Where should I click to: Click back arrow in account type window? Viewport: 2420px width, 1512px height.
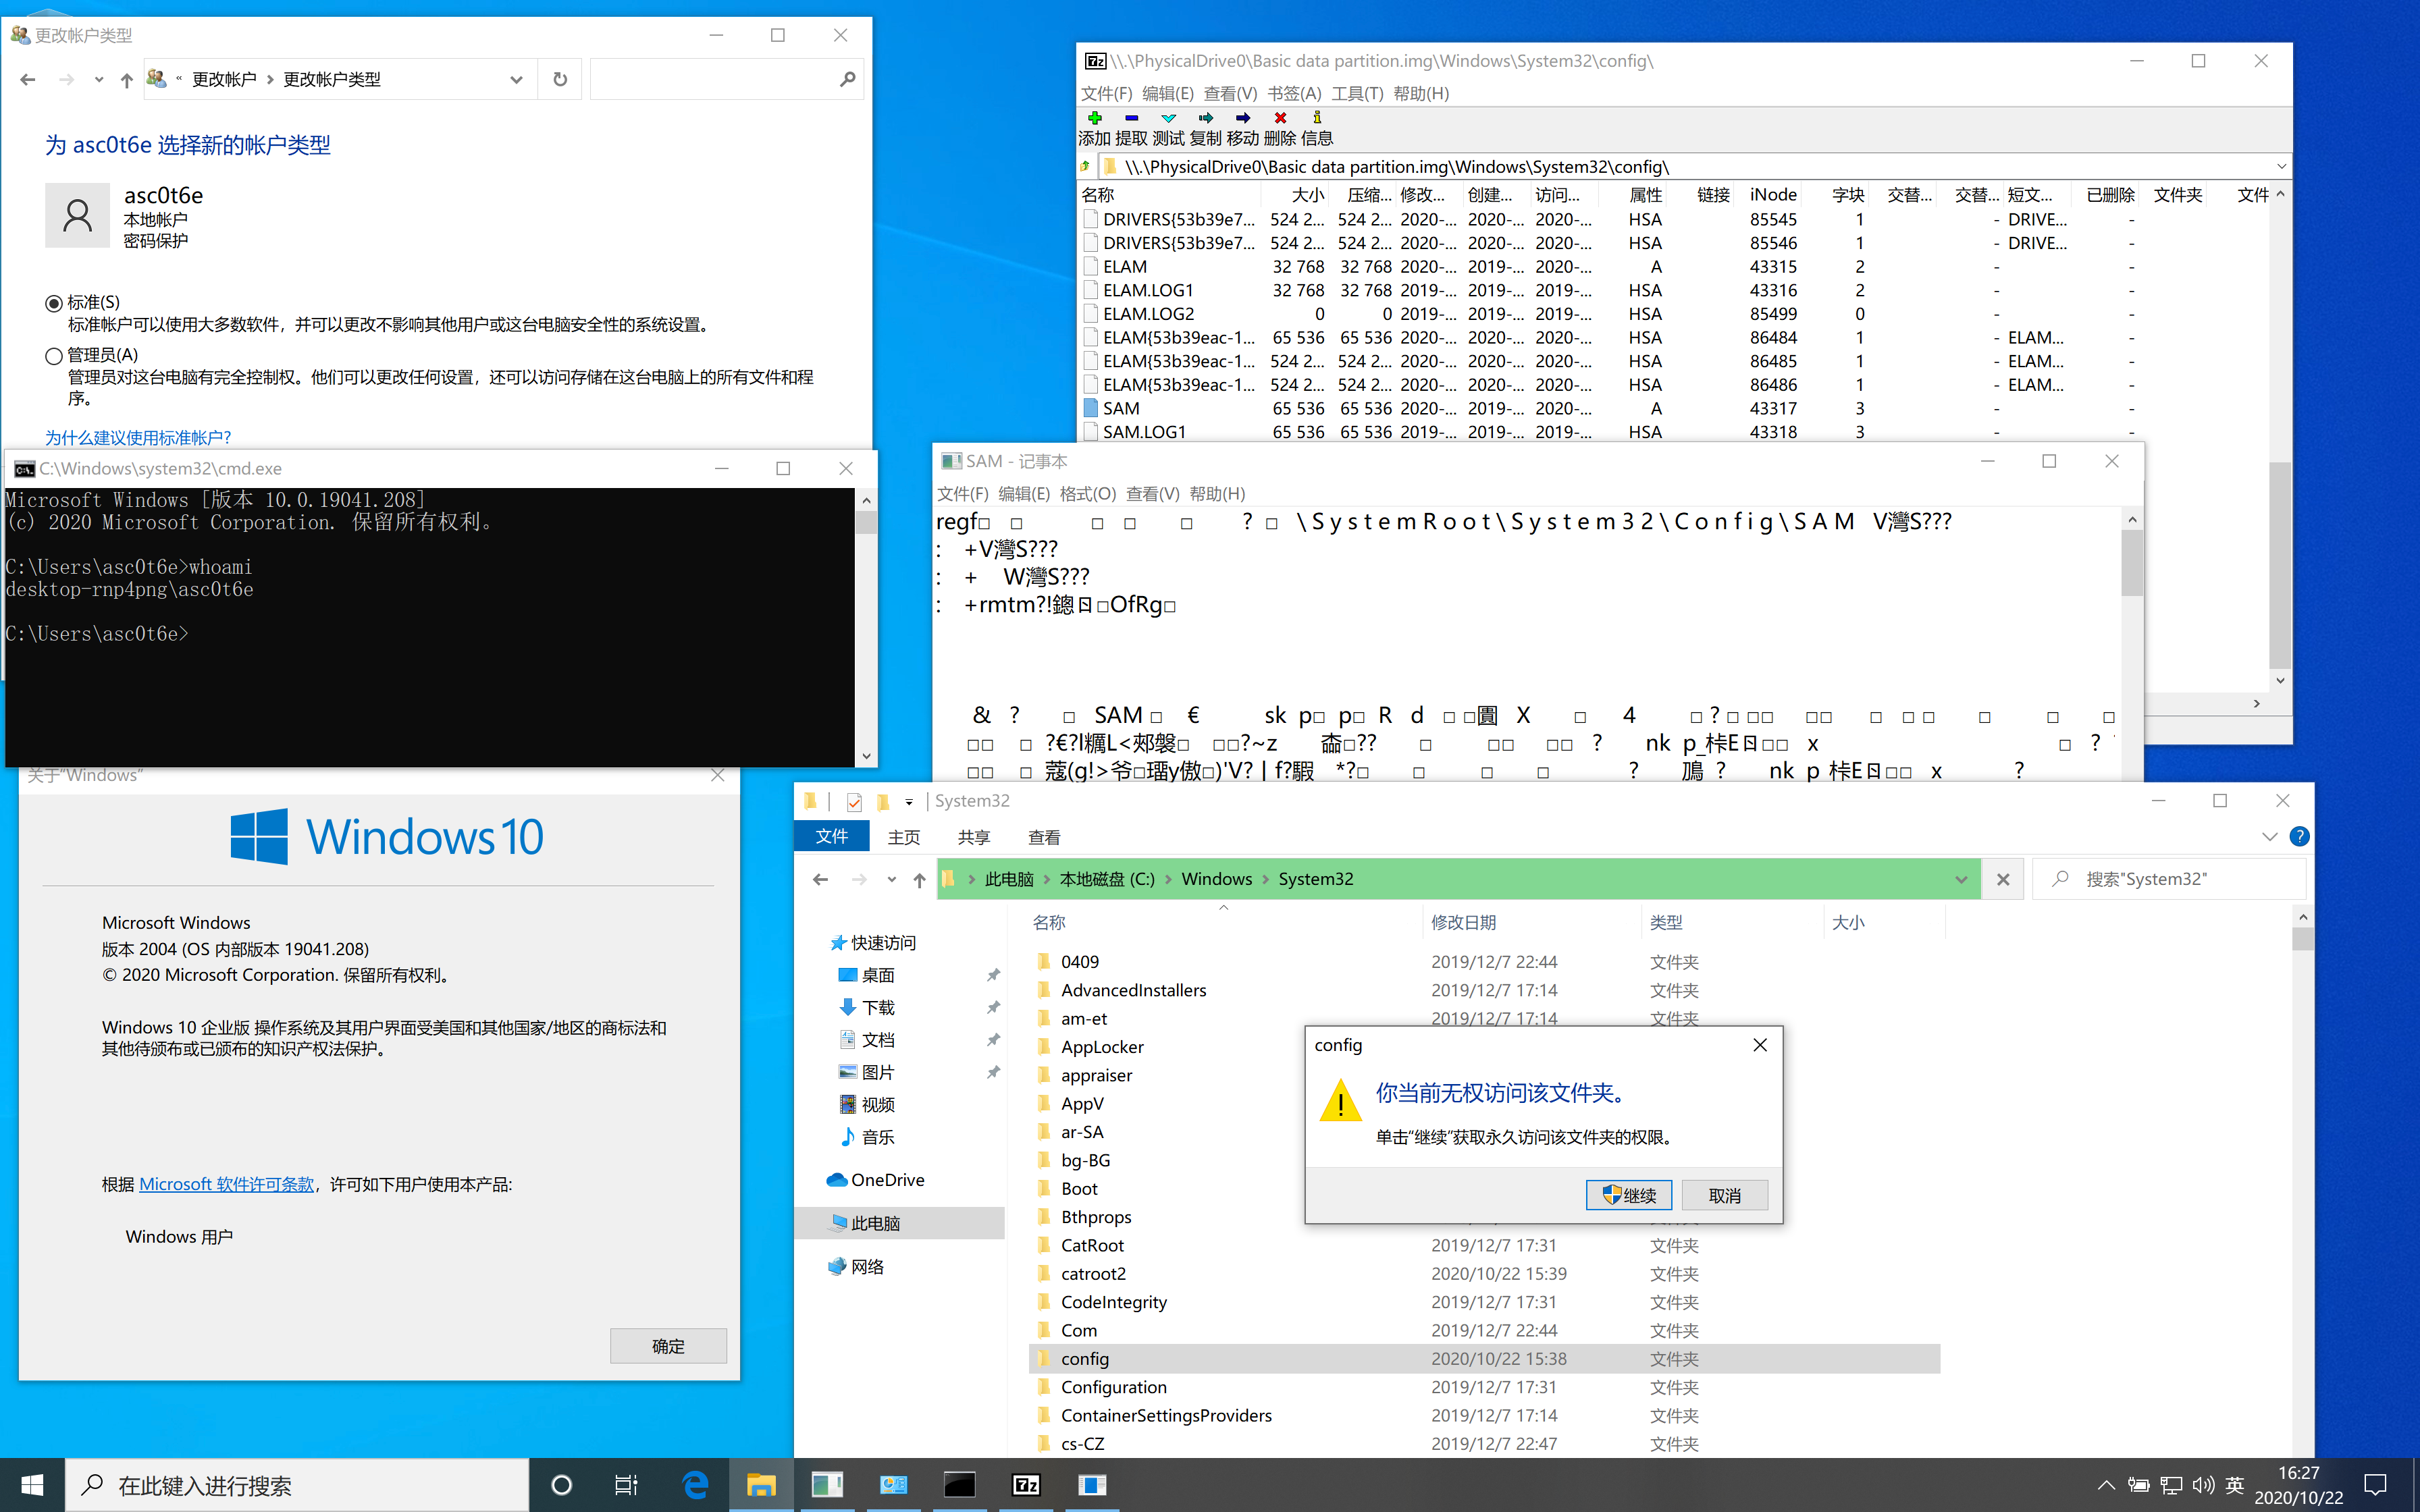coord(28,79)
